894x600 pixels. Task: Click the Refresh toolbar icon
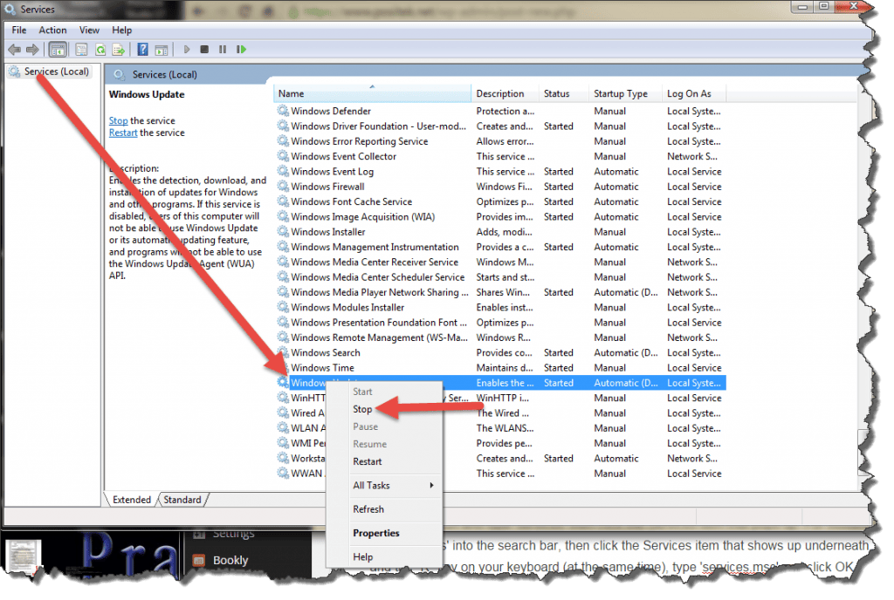(100, 50)
